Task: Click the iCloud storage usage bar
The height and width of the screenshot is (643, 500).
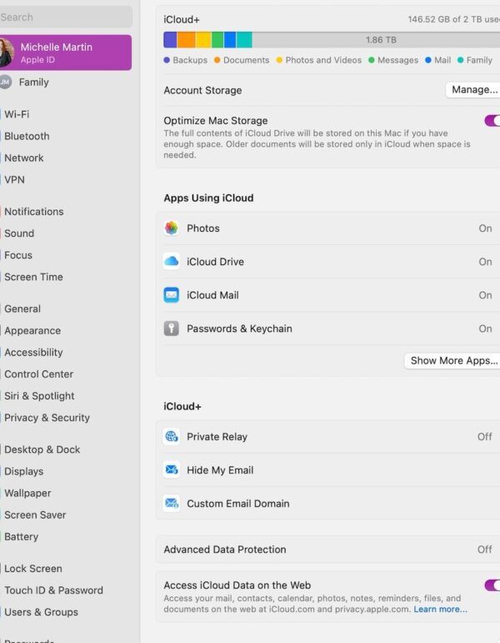Action: coord(332,40)
